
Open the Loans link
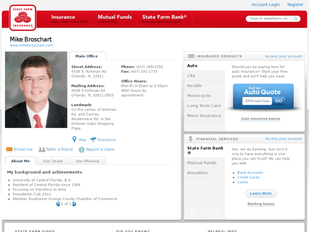pos(242,182)
